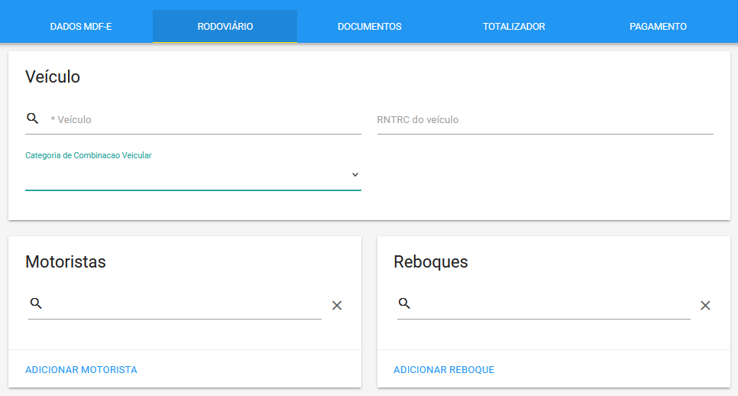This screenshot has height=396, width=738.
Task: Expand the Categoria de Combinacao Veicular arrow
Action: (355, 175)
